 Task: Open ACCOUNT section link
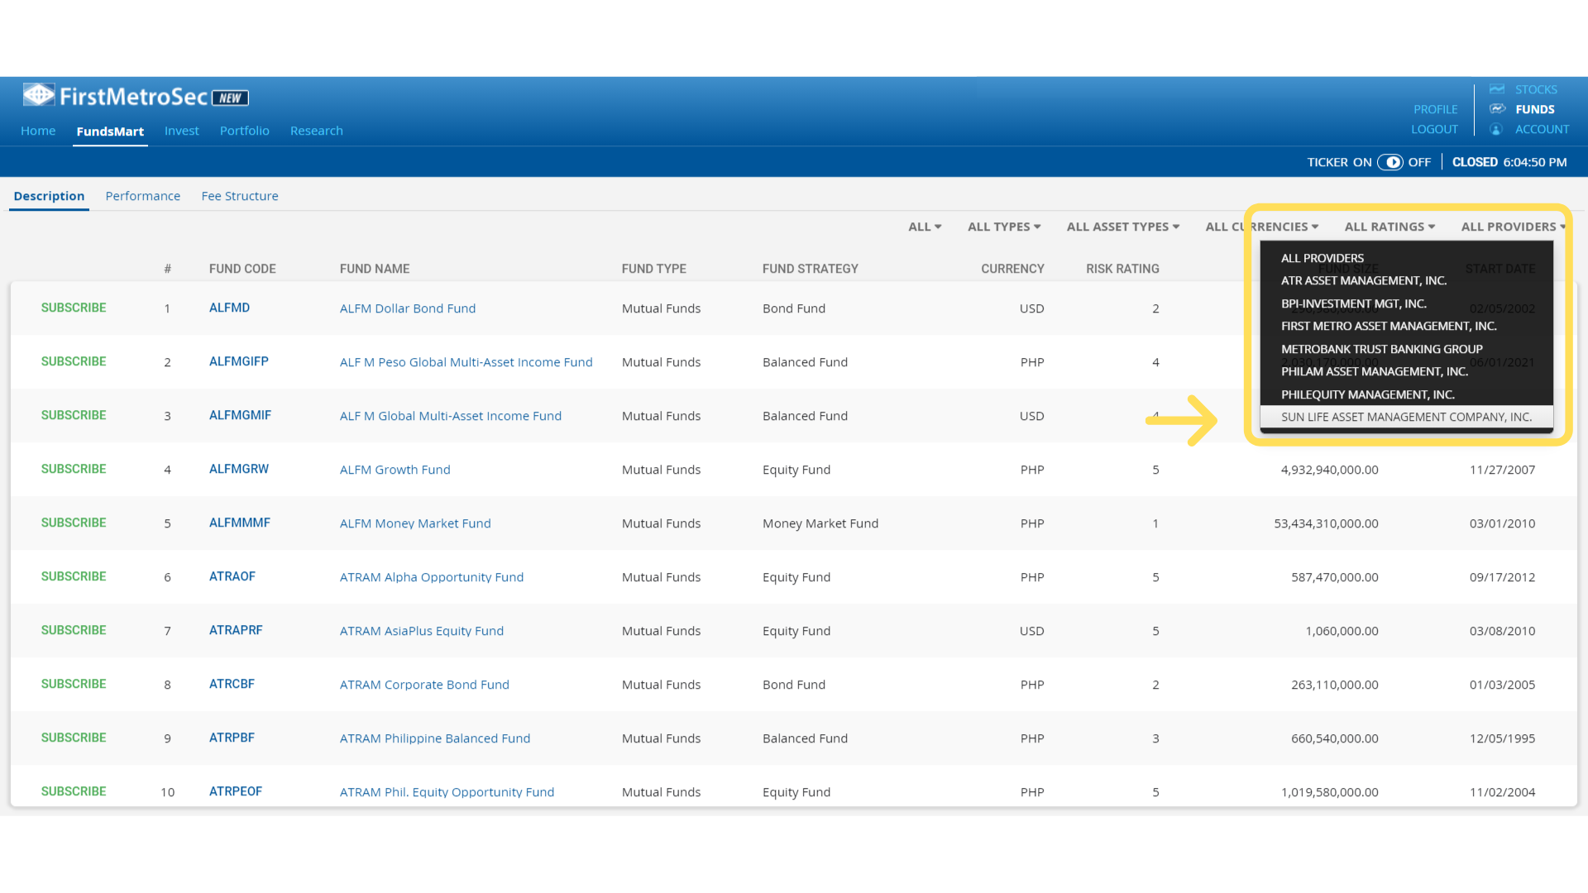[x=1542, y=129]
